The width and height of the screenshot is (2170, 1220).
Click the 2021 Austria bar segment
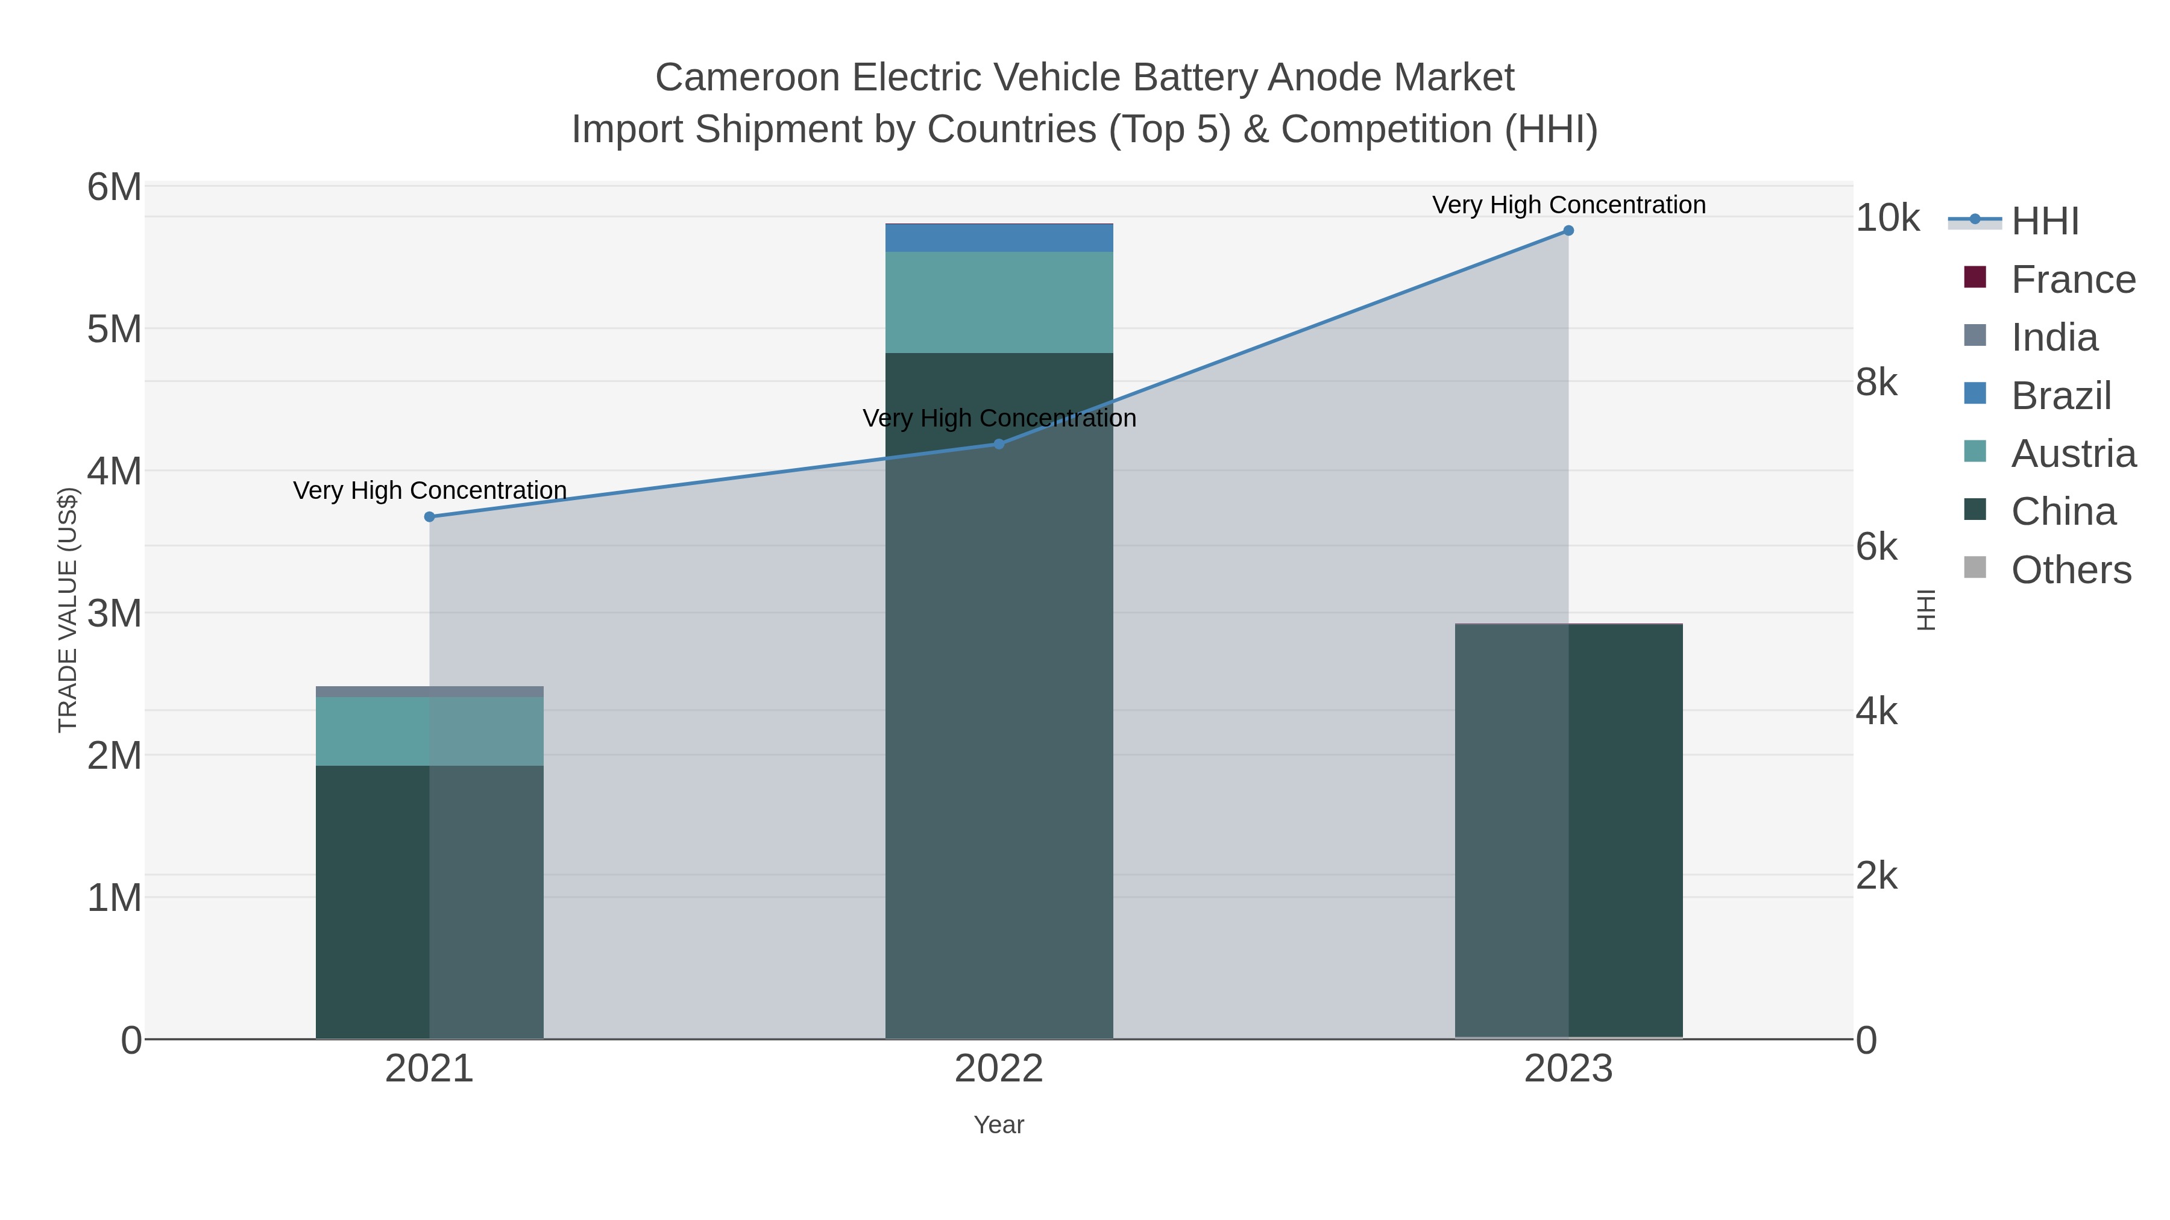click(x=430, y=731)
